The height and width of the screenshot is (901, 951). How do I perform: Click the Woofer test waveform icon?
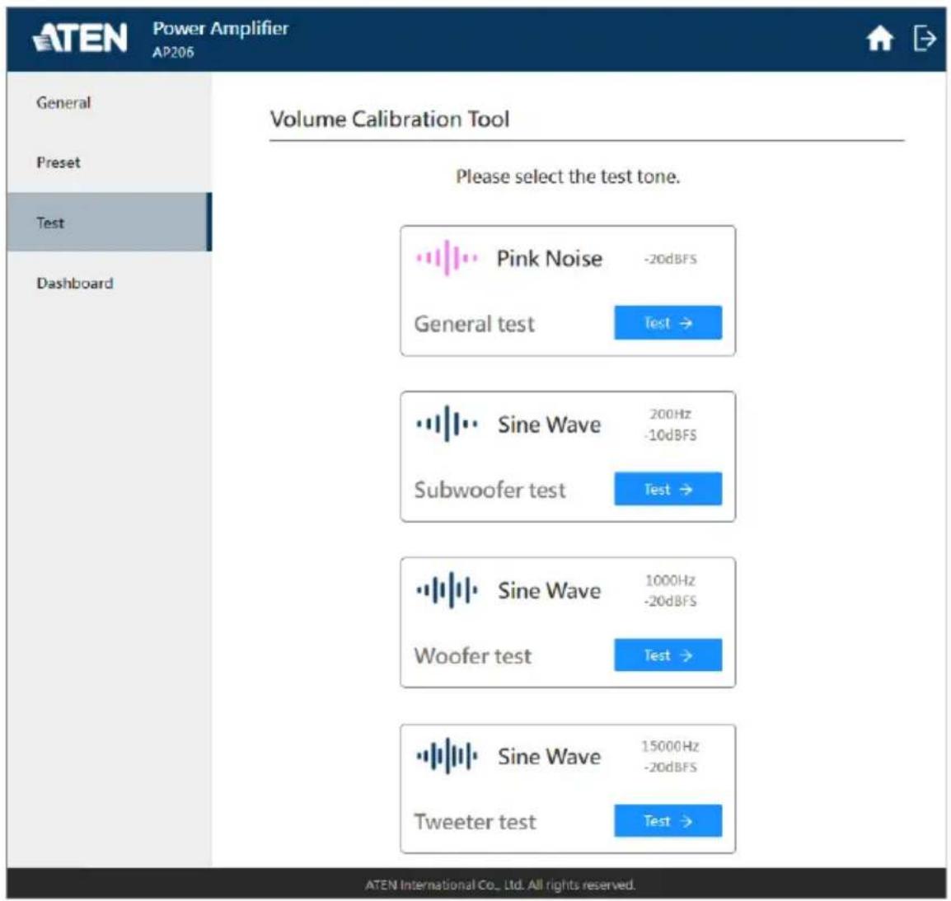[x=447, y=589]
